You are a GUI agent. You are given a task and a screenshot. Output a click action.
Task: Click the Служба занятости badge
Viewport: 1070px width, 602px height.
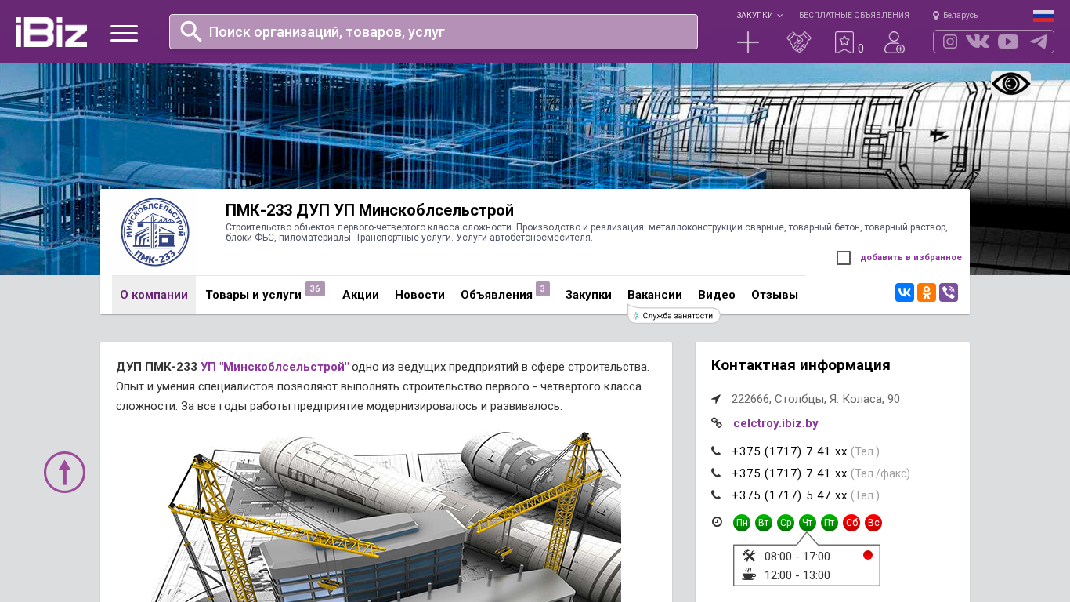(674, 315)
